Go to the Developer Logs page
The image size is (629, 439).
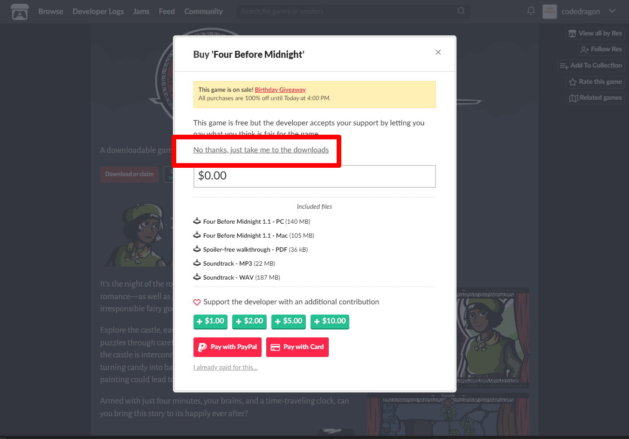click(98, 11)
